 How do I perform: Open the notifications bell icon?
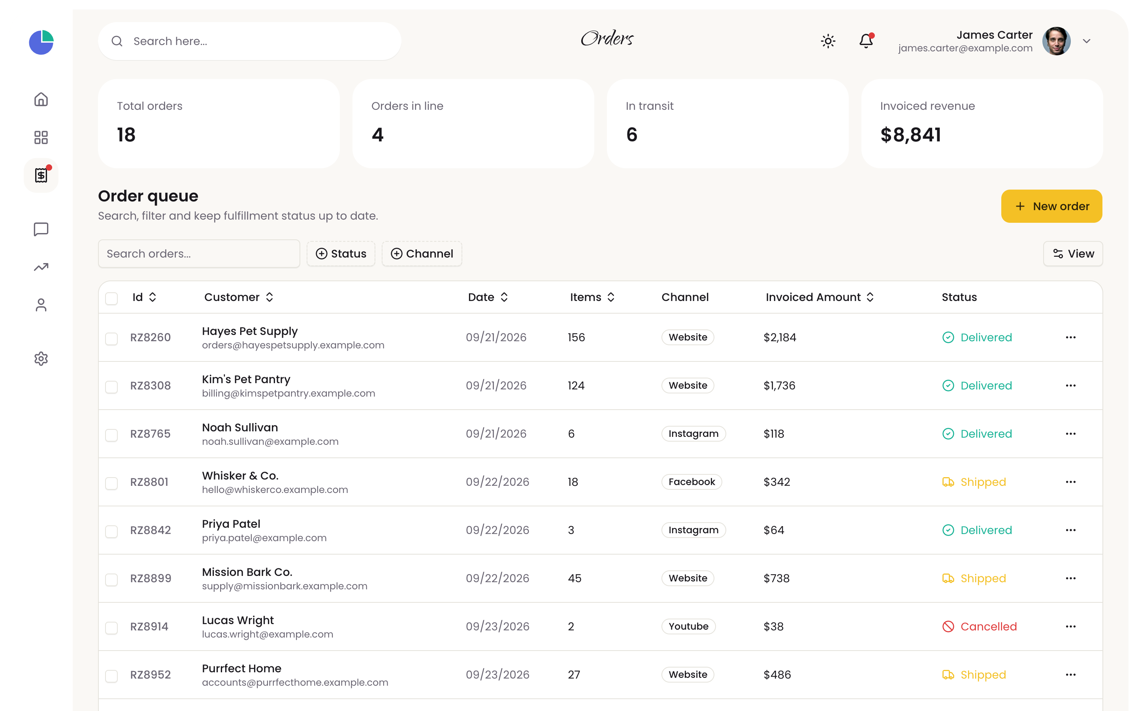pyautogui.click(x=866, y=41)
